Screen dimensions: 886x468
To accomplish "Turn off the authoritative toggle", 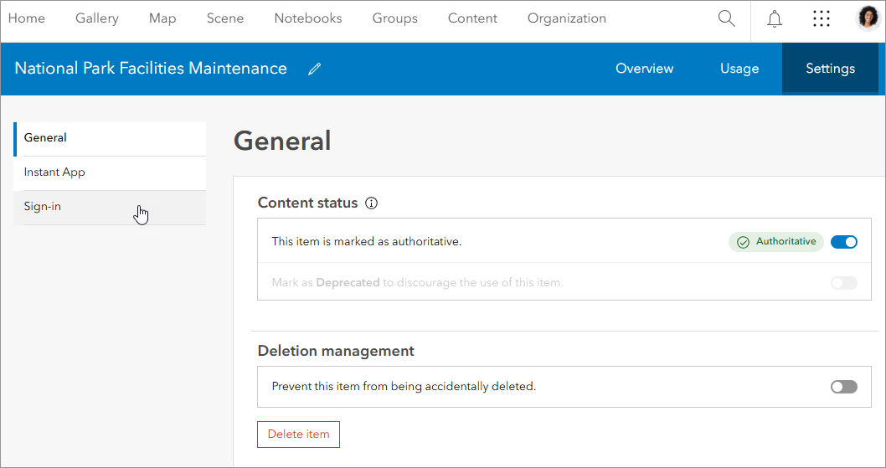I will point(844,242).
